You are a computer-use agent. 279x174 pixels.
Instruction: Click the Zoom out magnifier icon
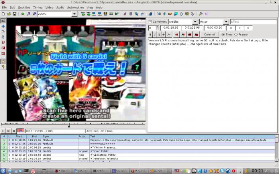[34, 14]
